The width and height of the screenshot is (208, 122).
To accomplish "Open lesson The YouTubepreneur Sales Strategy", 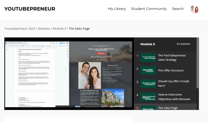I will pyautogui.click(x=165, y=57).
